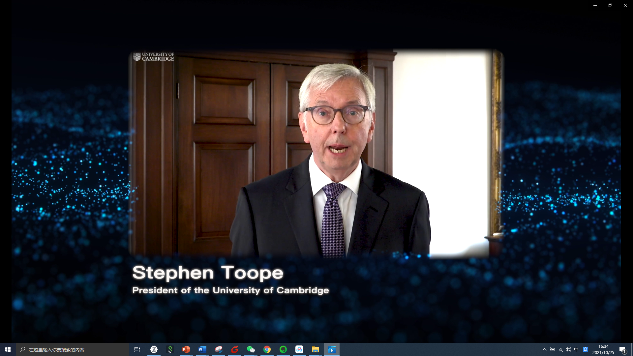Open the Wi-Fi network flyout

point(561,349)
